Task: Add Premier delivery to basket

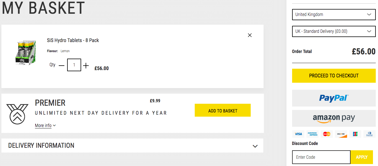Action: tap(223, 110)
